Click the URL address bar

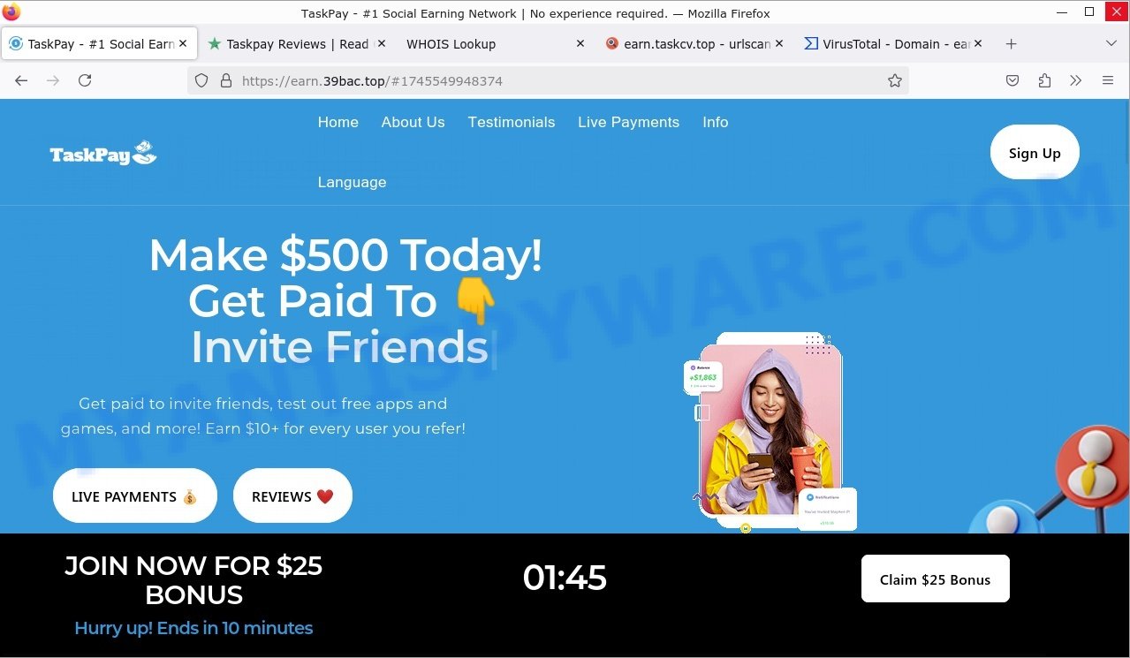click(x=548, y=80)
